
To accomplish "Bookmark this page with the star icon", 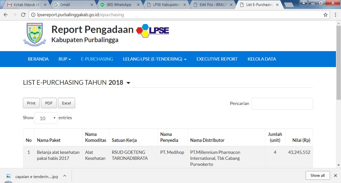I will (325, 15).
